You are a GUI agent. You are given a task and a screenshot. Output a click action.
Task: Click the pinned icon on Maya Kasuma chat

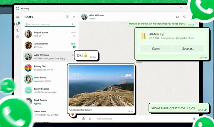click(74, 36)
